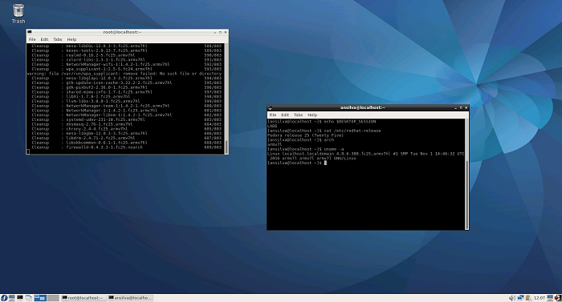This screenshot has height=302, width=562.
Task: Click the 'warning: file /var/run/wpa_supplicant' line
Action: [124, 74]
